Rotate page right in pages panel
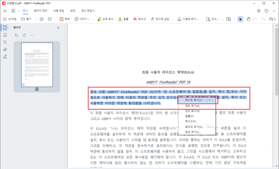 (x=24, y=35)
